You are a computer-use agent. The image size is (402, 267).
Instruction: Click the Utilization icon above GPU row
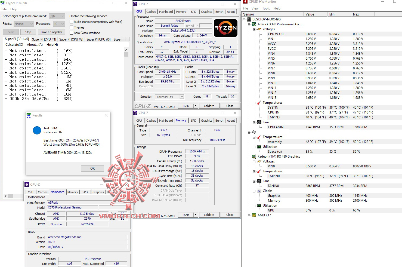point(259,205)
